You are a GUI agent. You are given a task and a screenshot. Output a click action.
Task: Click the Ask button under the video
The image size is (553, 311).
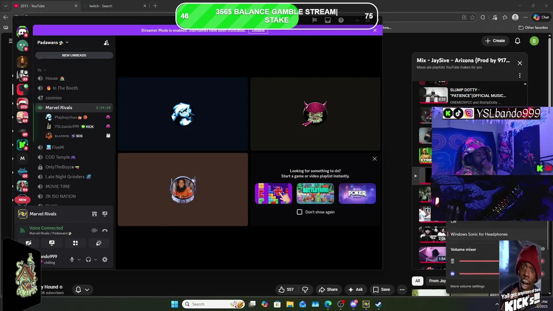(356, 289)
